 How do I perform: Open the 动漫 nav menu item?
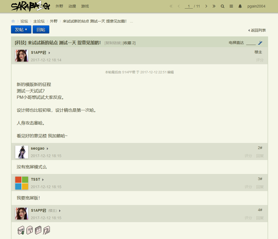pyautogui.click(x=72, y=6)
